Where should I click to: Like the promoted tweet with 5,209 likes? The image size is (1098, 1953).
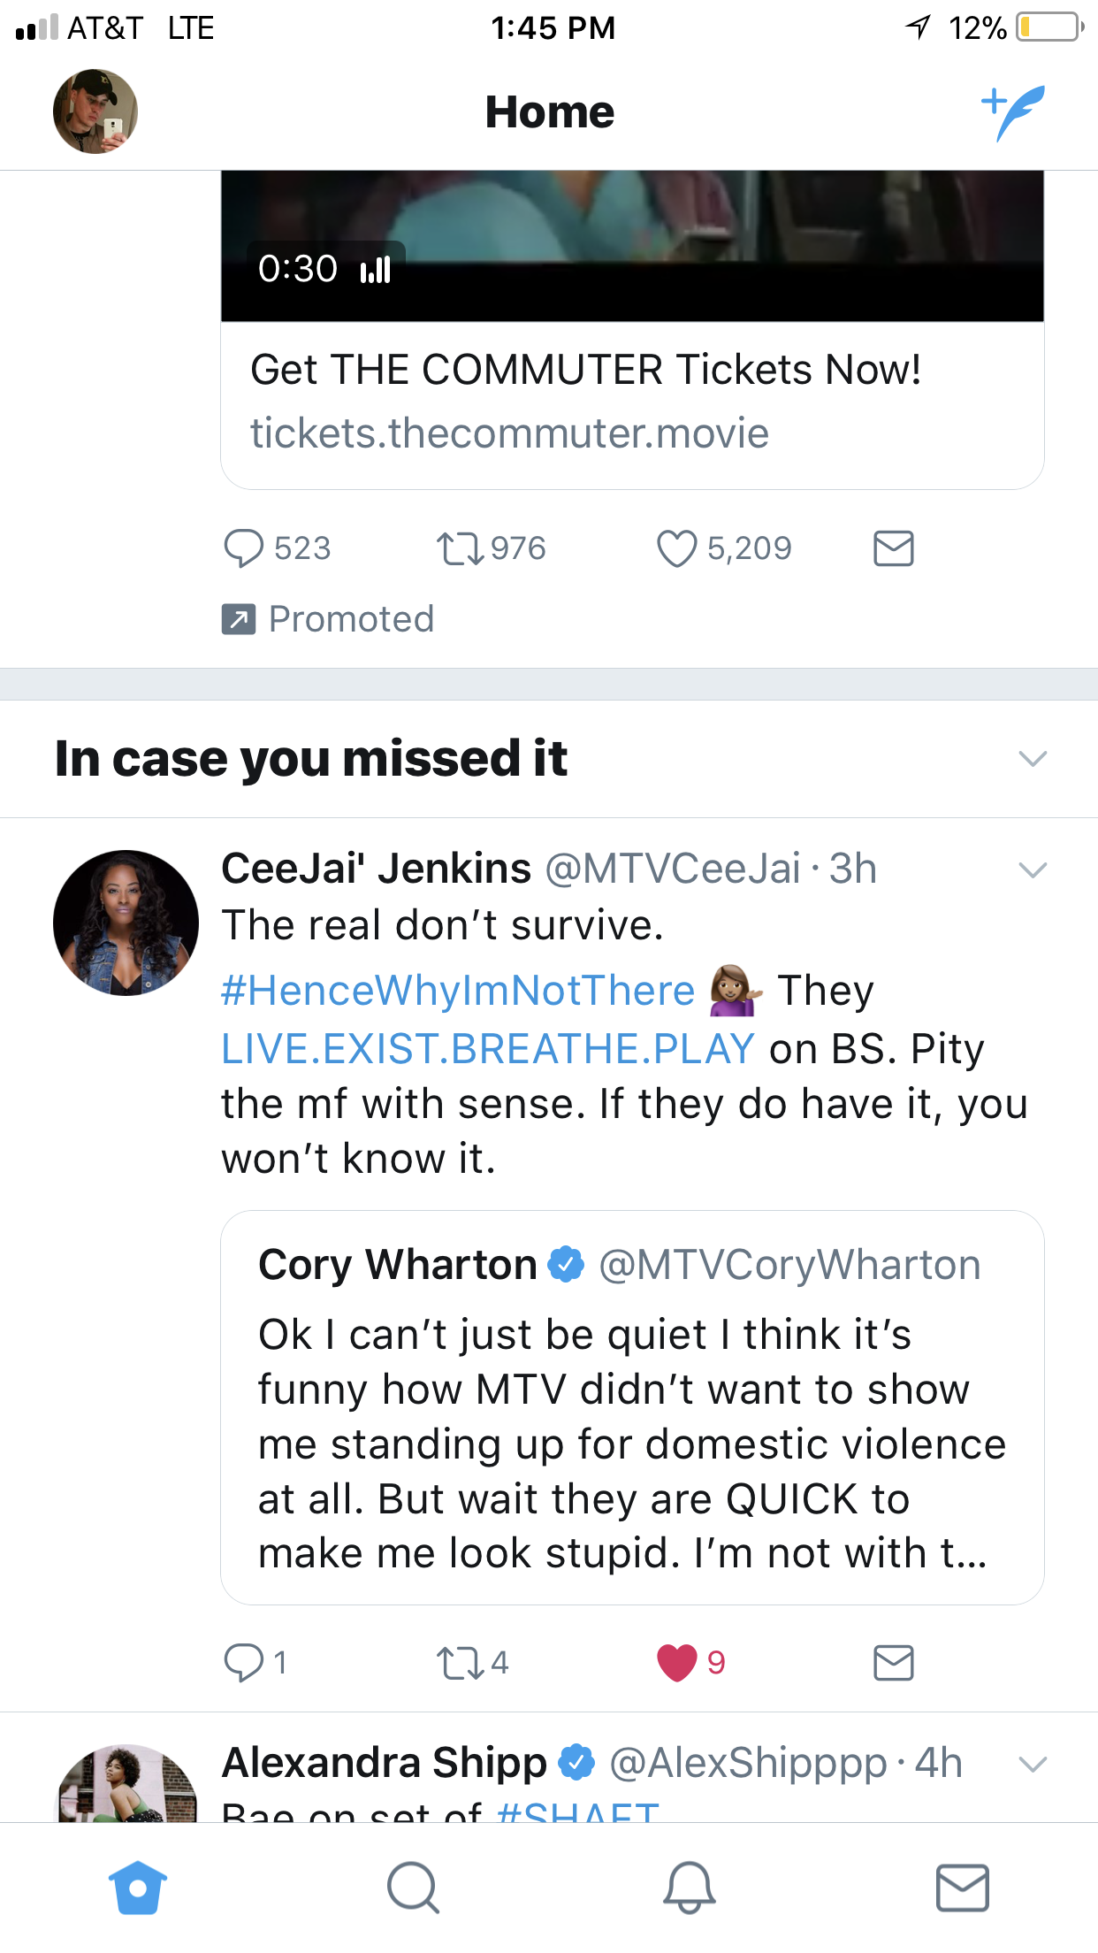pyautogui.click(x=676, y=548)
